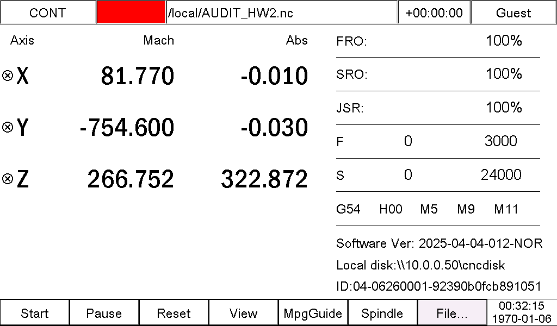Click the clock showing 00:32:15

point(522,306)
